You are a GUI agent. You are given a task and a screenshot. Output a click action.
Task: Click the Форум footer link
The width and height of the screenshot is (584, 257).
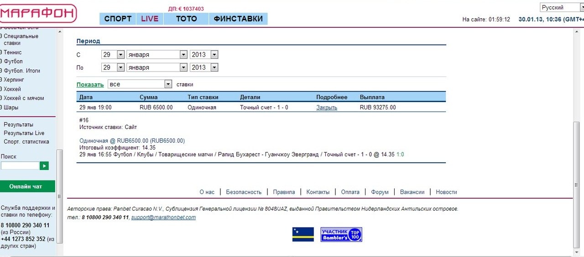click(380, 192)
